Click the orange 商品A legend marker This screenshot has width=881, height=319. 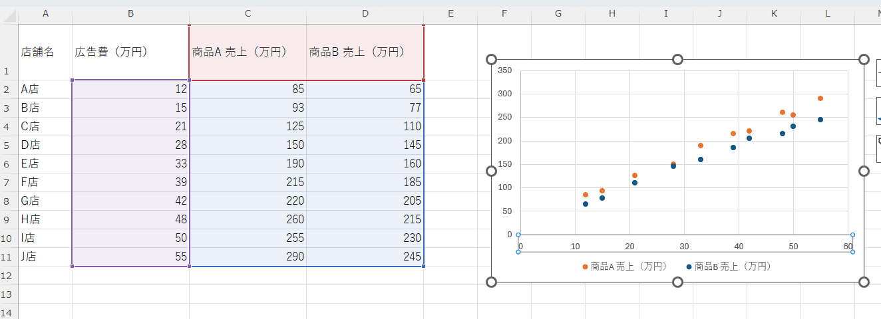click(x=585, y=266)
